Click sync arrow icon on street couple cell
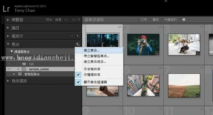213x115 pixels. tap(201, 27)
